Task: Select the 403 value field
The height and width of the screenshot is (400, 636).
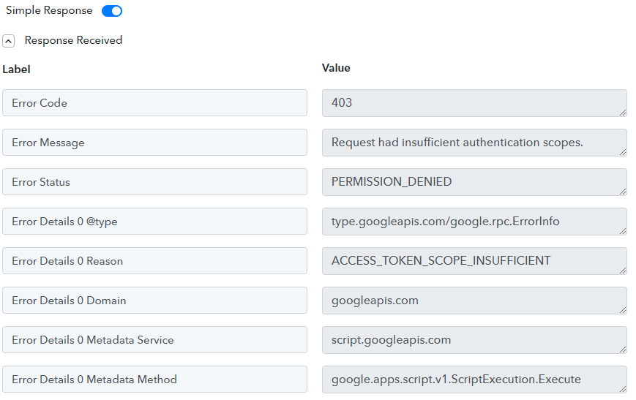Action: [x=474, y=103]
